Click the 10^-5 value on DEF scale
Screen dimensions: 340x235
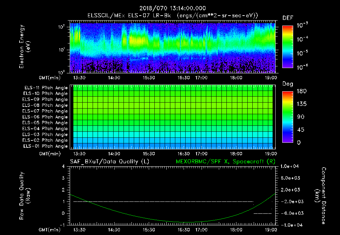302,53
